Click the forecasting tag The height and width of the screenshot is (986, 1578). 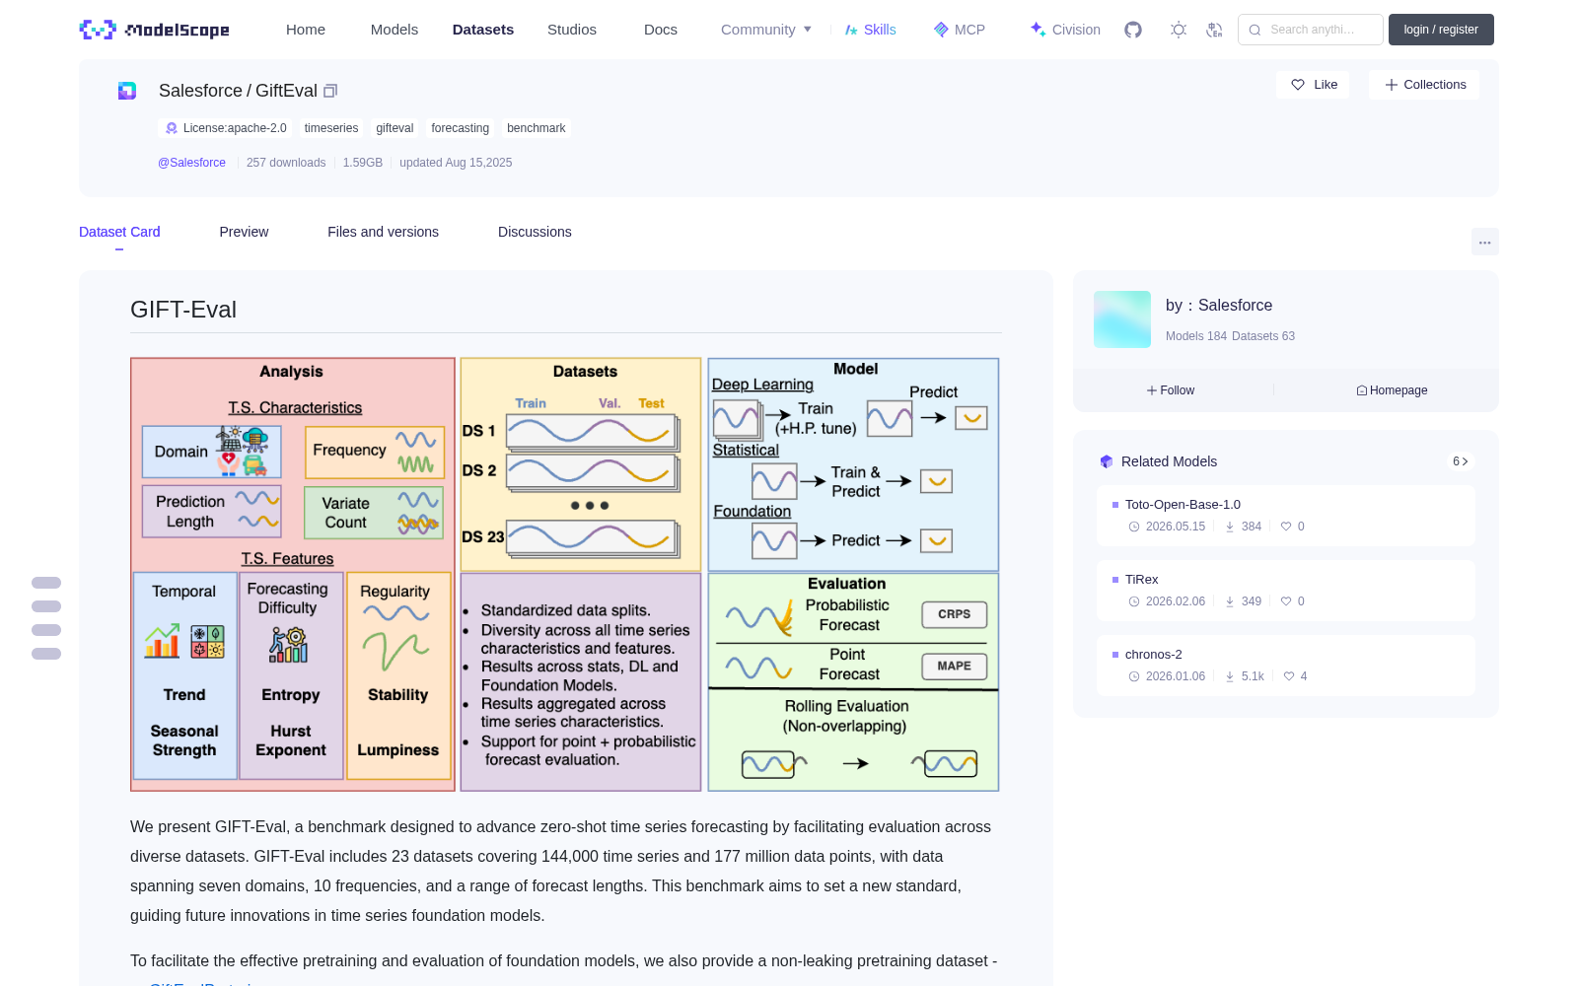tap(460, 128)
